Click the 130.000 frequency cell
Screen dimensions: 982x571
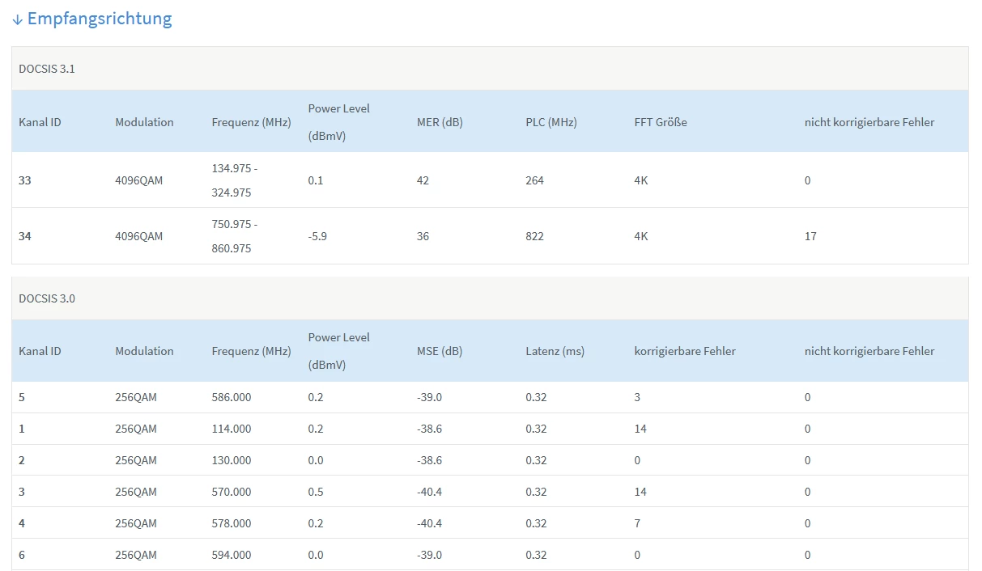coord(232,460)
